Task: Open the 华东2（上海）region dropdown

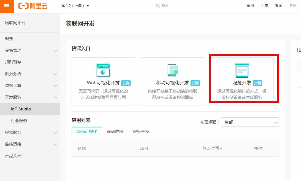Action: coord(75,6)
